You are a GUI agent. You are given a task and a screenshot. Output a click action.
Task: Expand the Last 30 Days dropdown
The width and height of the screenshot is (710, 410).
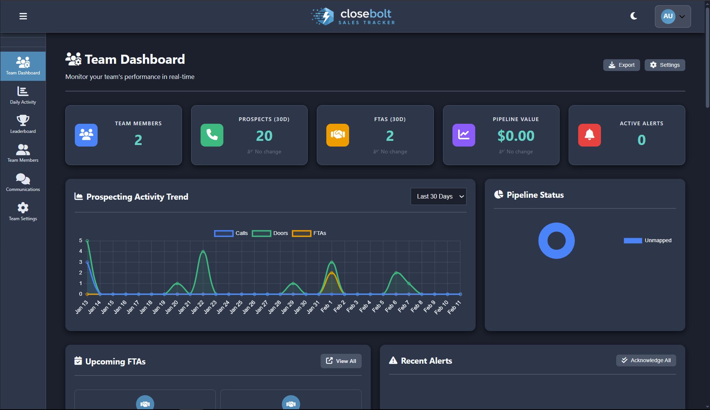[438, 197]
